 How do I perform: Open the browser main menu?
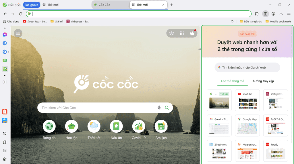[289, 14]
